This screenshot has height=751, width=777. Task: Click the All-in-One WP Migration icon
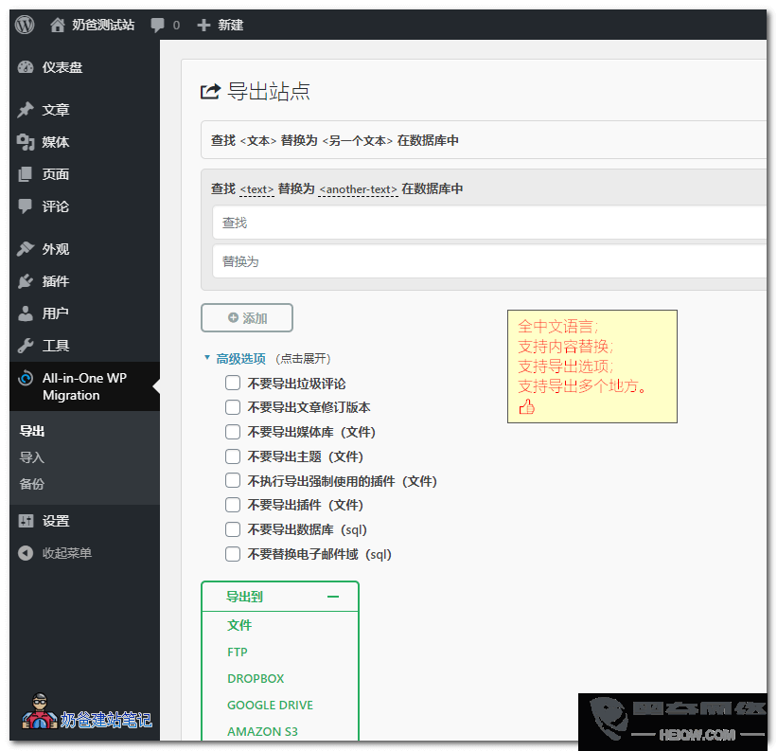click(x=26, y=378)
